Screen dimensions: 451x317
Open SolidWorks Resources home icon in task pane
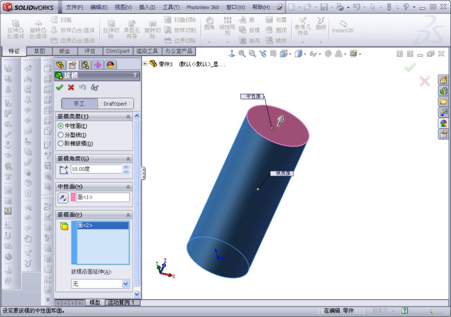(443, 80)
